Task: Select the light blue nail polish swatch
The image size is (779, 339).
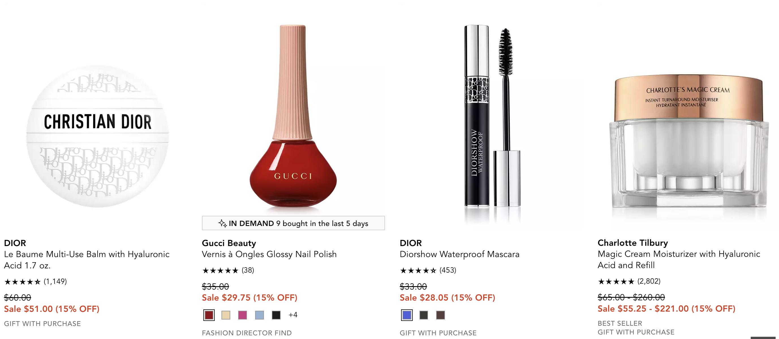Action: (x=259, y=315)
